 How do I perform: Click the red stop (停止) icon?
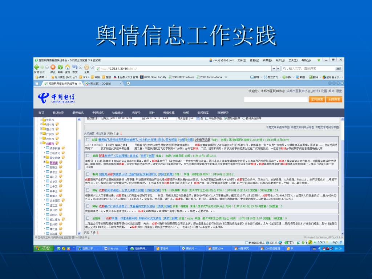tap(53, 67)
